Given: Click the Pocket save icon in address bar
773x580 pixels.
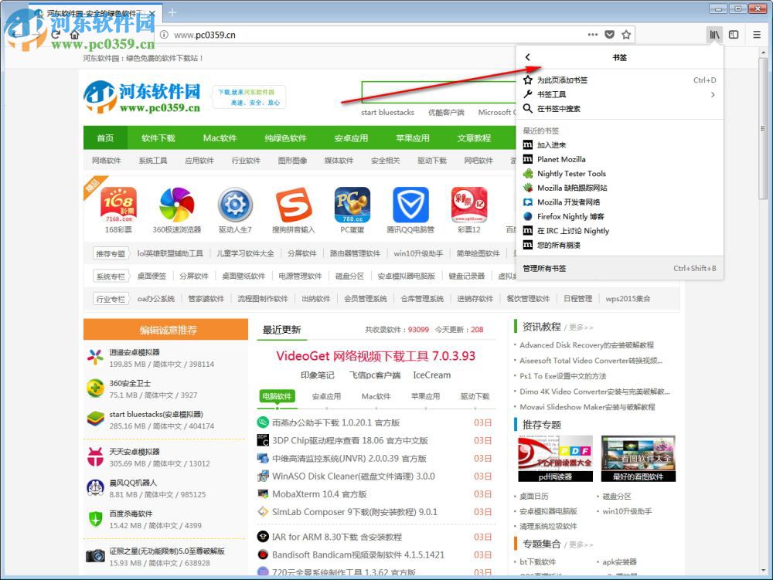Looking at the screenshot, I should pos(609,35).
